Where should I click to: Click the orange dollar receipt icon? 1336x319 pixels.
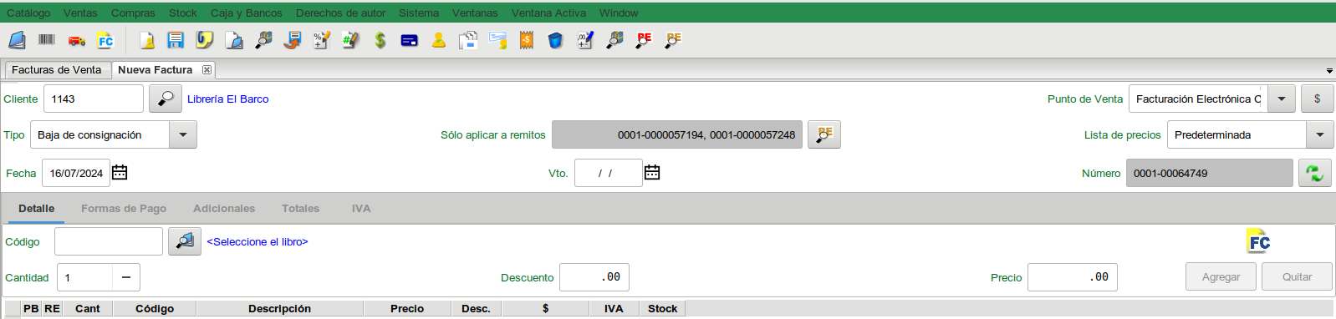[527, 40]
